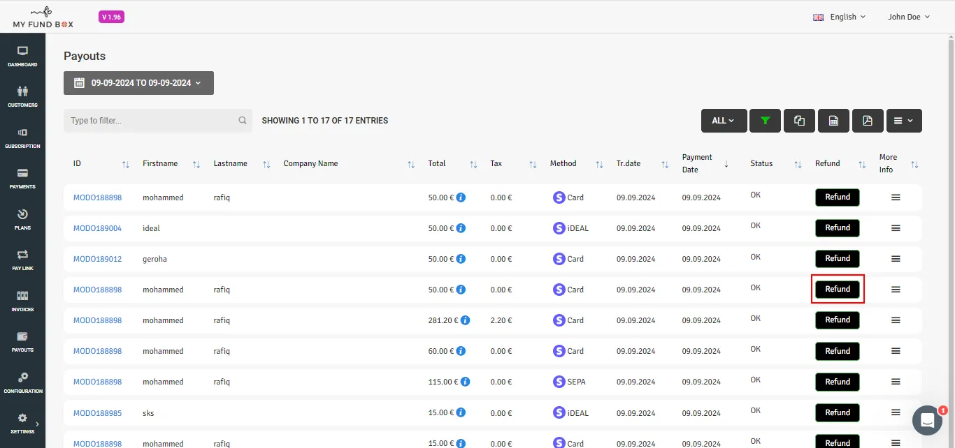Screen dimensions: 955x448
Task: Go to Dashboard in sidebar
Action: [22, 57]
